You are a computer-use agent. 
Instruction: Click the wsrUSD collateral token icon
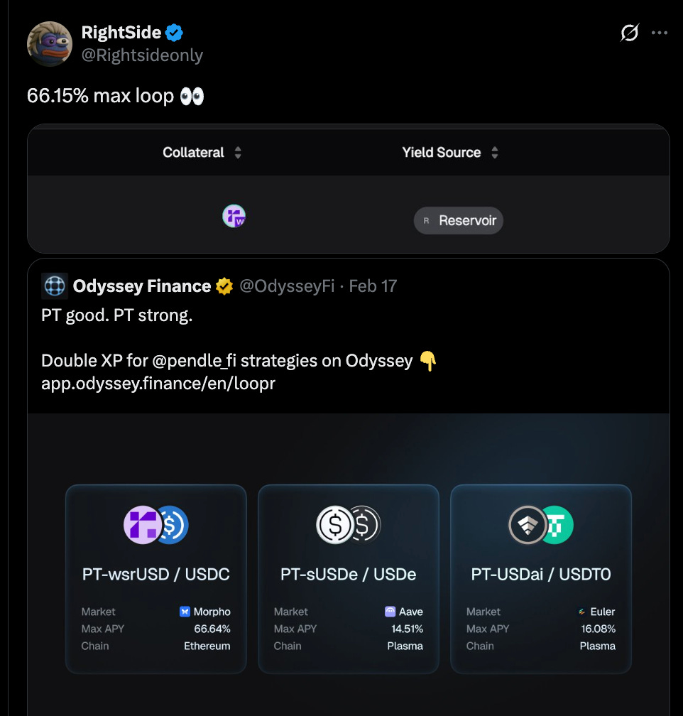[x=234, y=216]
